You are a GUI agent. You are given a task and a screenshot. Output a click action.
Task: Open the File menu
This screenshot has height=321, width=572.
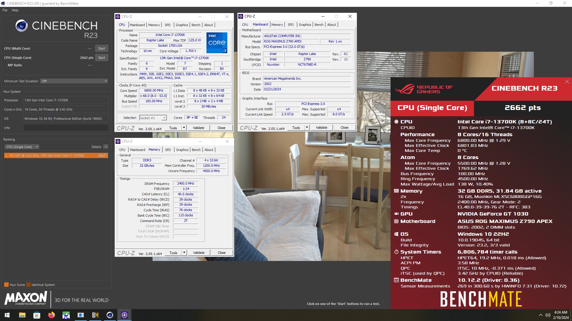click(x=5, y=10)
